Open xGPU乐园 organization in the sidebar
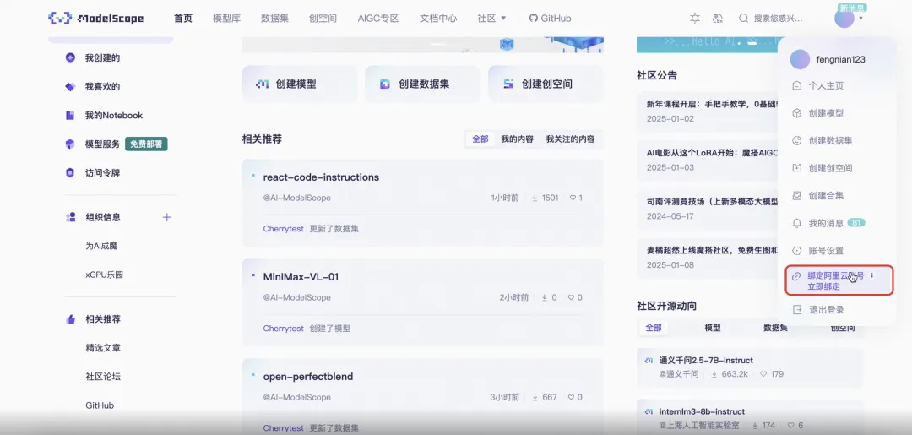 click(104, 275)
